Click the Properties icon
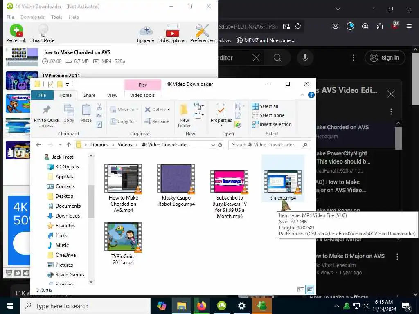419x314 pixels. pos(221,110)
